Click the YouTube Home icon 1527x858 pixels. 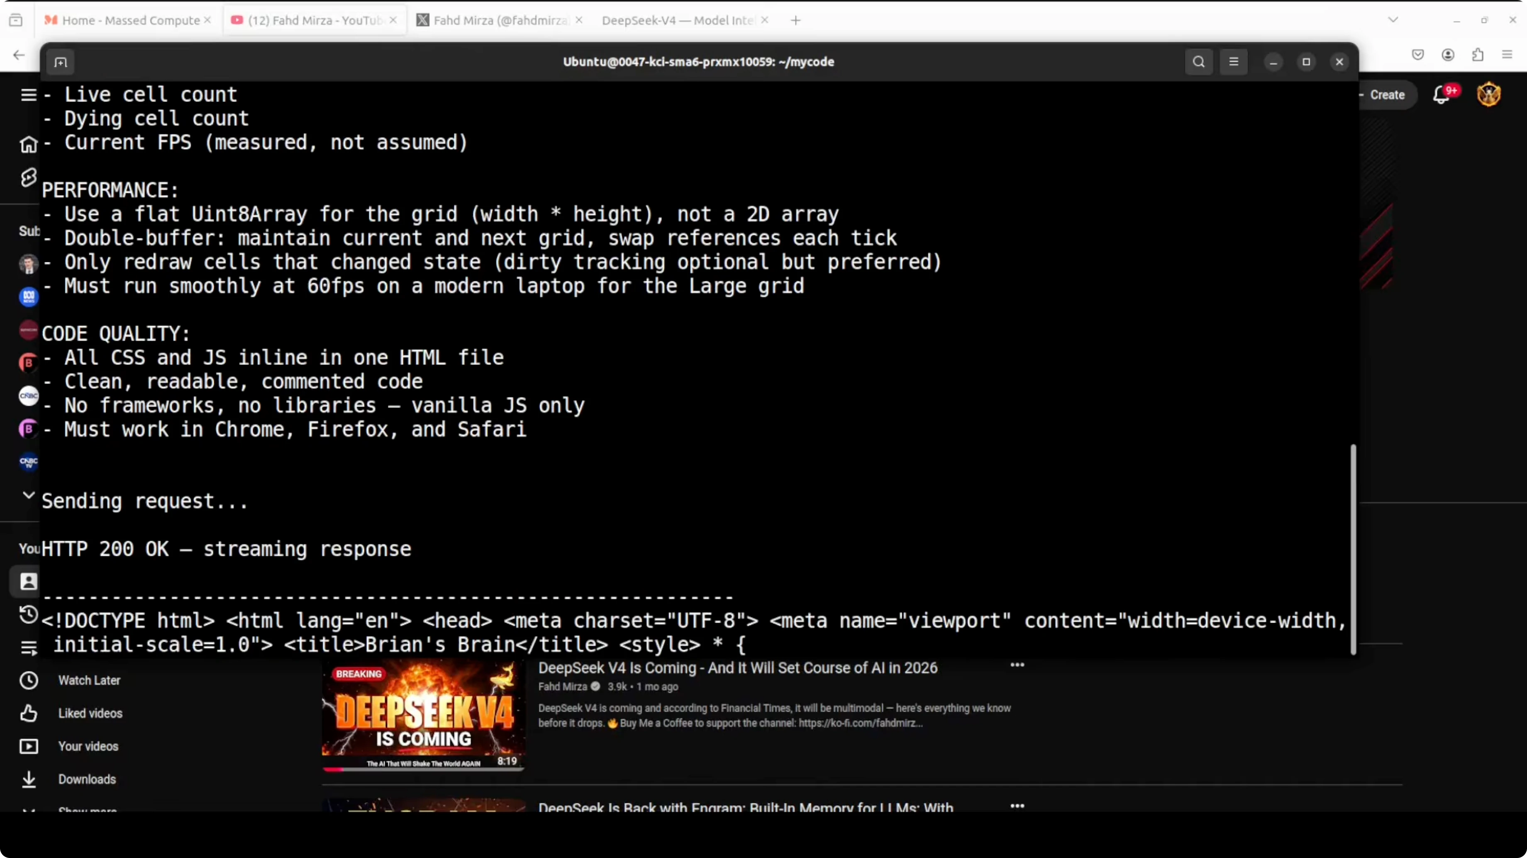pos(29,144)
